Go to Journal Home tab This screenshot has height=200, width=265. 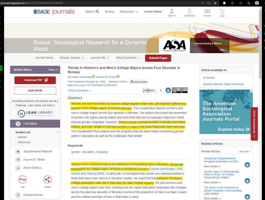pyautogui.click(x=44, y=58)
